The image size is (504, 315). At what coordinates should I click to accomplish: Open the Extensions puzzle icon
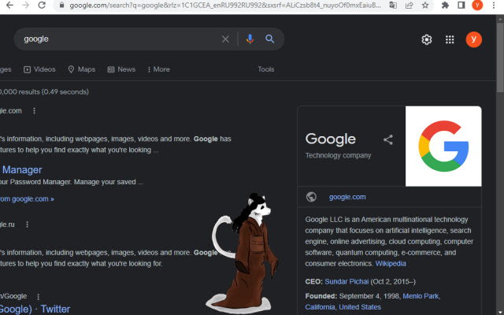coord(445,6)
